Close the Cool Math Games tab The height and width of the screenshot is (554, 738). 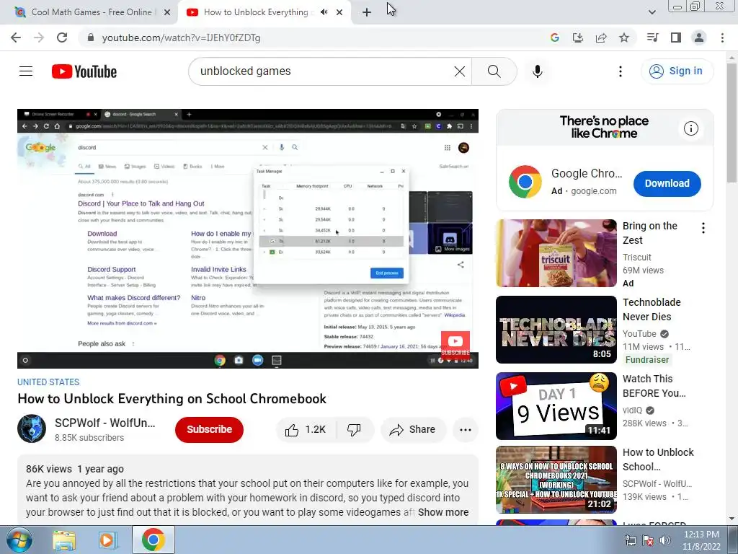[167, 12]
